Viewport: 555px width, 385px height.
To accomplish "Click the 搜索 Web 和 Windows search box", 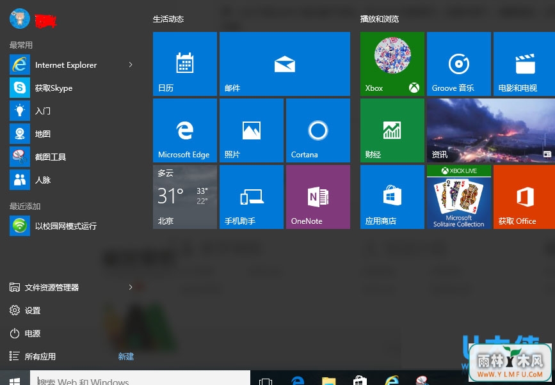I will click(140, 378).
